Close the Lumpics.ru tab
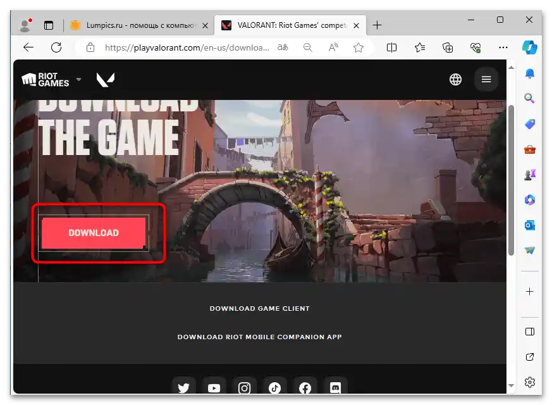This screenshot has width=552, height=405. tap(205, 25)
